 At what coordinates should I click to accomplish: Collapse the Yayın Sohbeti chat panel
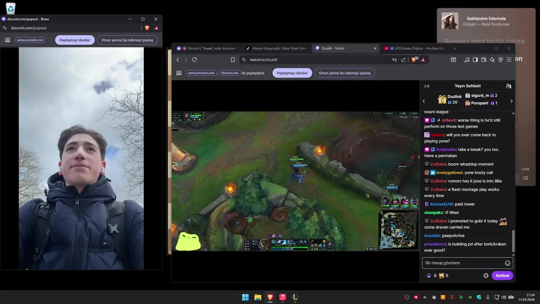[427, 86]
